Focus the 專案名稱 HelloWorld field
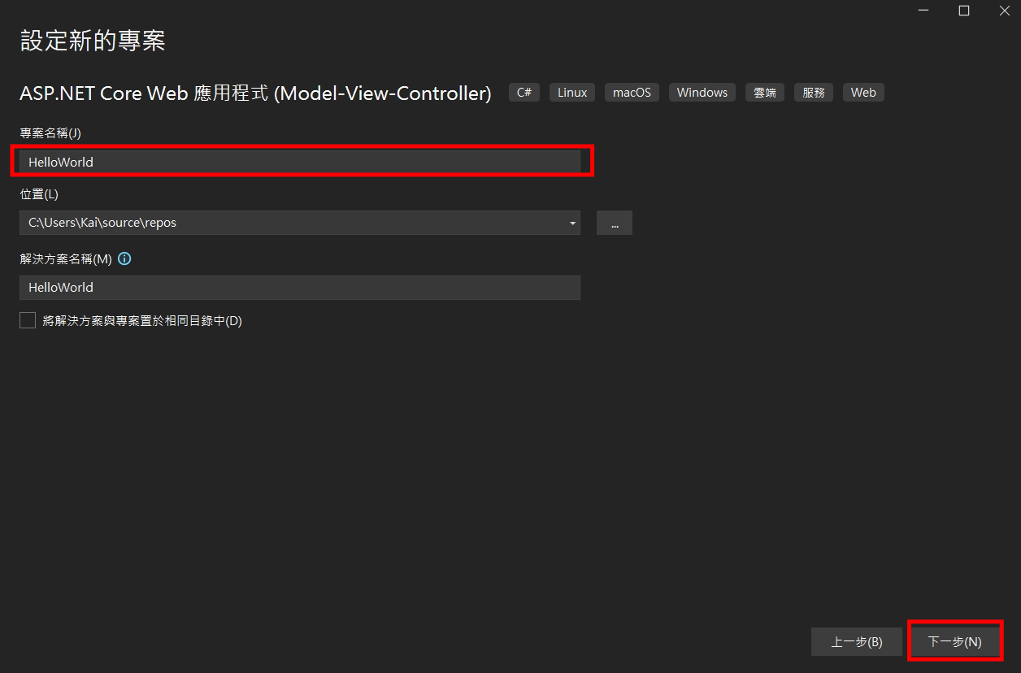Screen dimensions: 1021x673 pos(300,162)
